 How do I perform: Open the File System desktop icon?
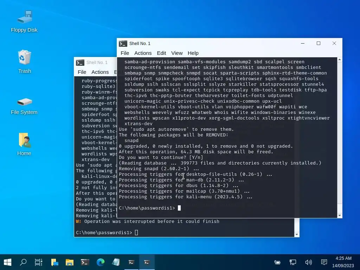pos(24,105)
